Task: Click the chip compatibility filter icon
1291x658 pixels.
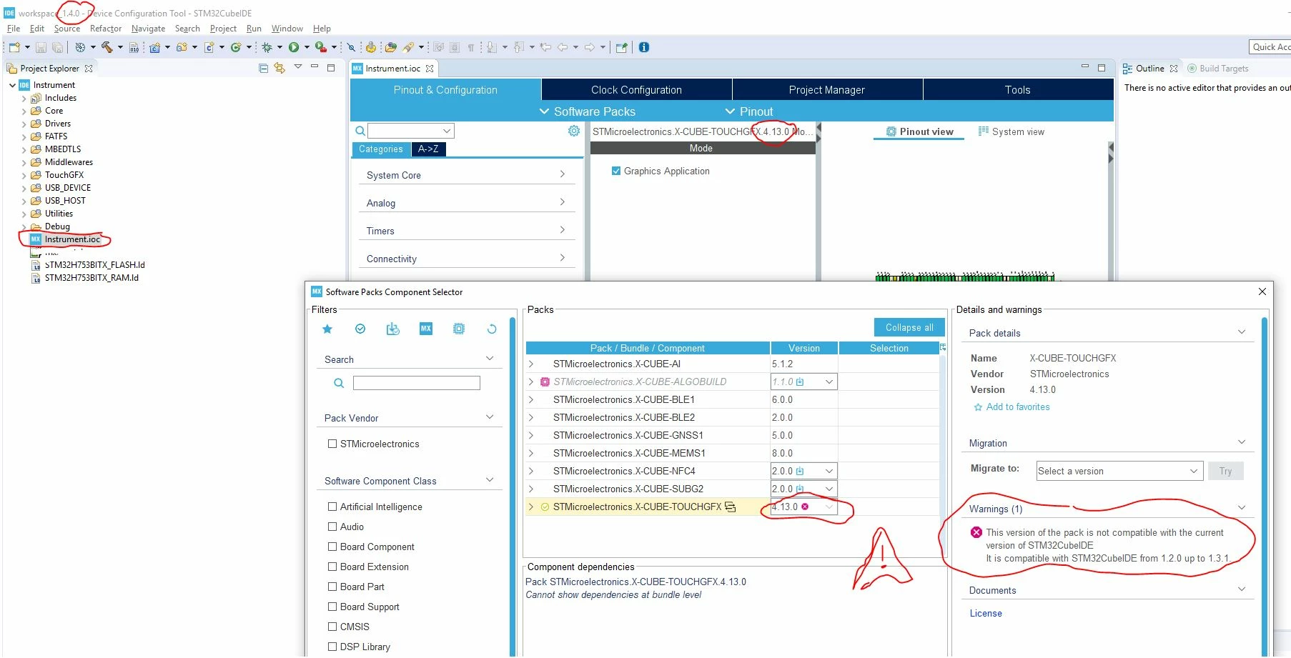Action: 459,329
